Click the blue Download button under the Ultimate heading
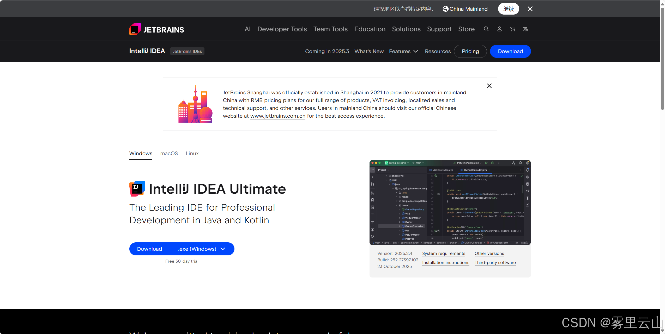This screenshot has height=334, width=665. (149, 249)
